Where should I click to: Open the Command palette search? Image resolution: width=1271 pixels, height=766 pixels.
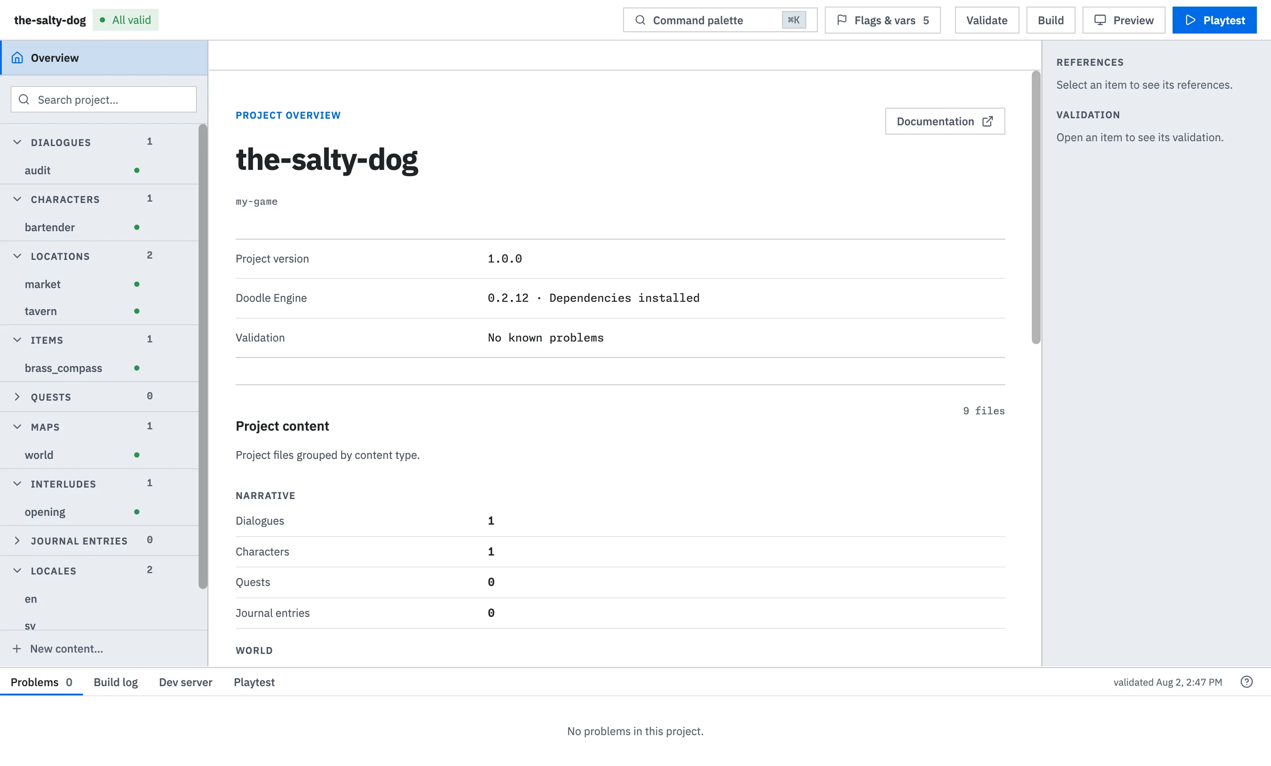[720, 20]
